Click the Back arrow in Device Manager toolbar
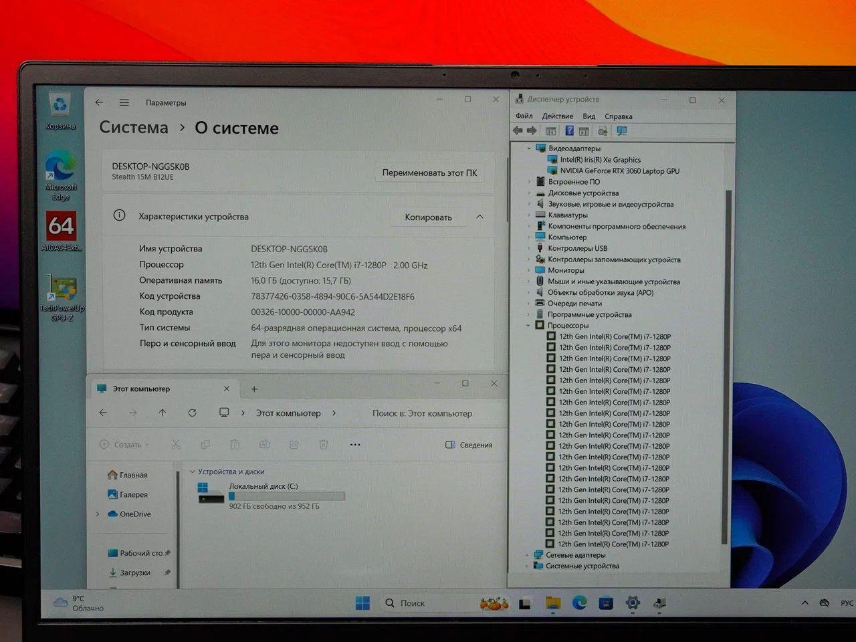Screen dimensions: 856x642 (518, 130)
